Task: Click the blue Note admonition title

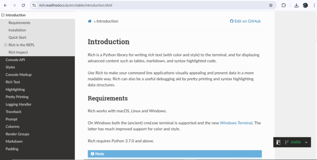Action: (175, 154)
